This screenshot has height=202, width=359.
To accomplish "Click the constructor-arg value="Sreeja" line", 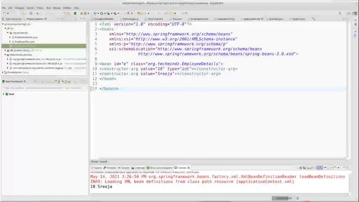I will pos(160,74).
